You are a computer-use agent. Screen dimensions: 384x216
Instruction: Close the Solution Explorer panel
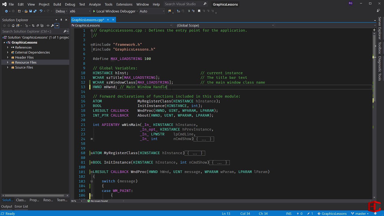[x=66, y=20]
